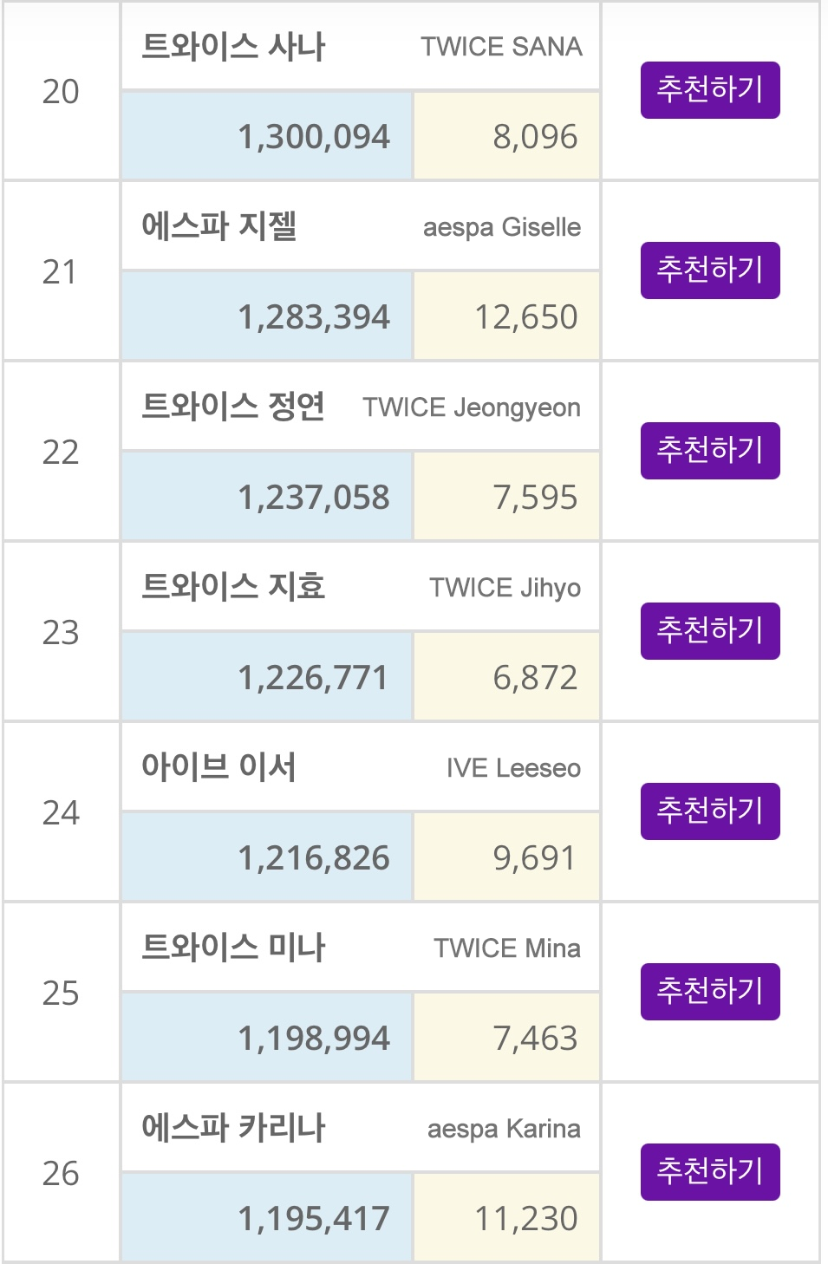Click the daily count 9,691
Screen dimensions: 828x1264
[x=534, y=858]
